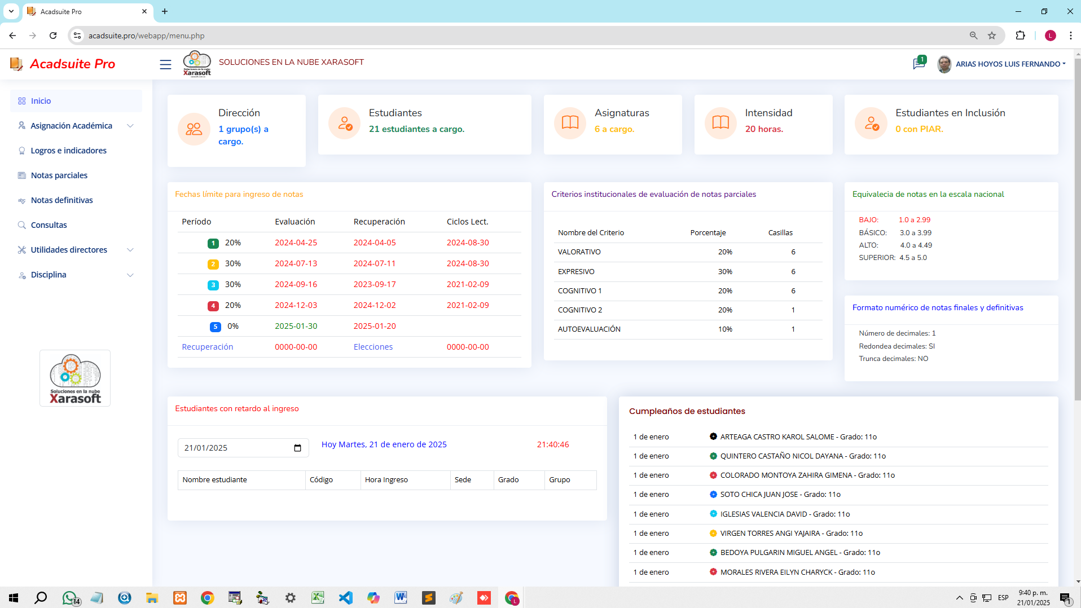
Task: Click the period 1 green badge
Action: point(213,243)
